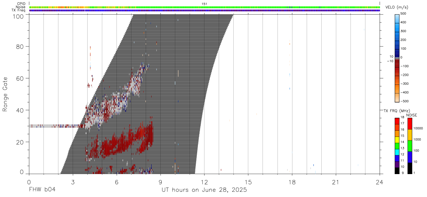Click the -200 label on velocity colorbar

(404, 75)
